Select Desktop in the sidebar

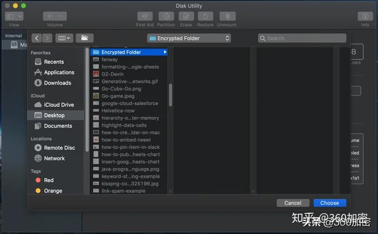(x=56, y=115)
